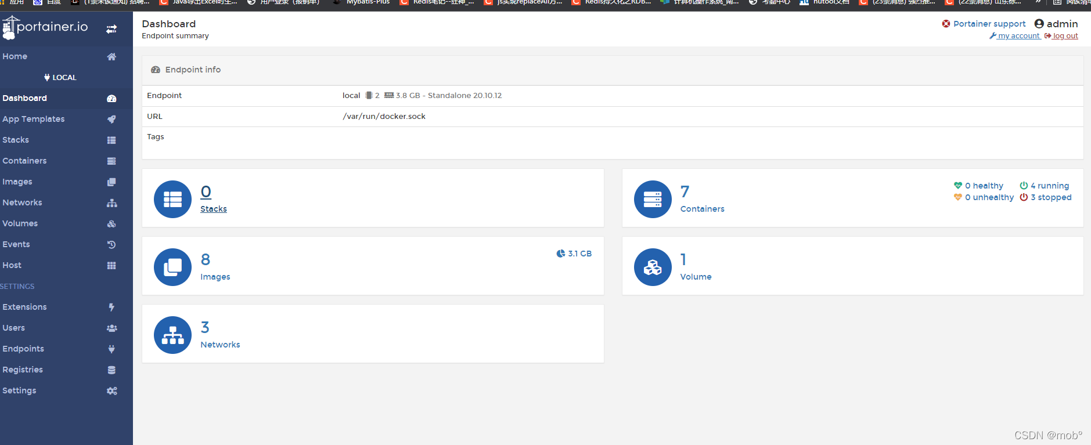Viewport: 1091px width, 445px height.
Task: Toggle the sidebar collapse arrows icon
Action: point(111,29)
